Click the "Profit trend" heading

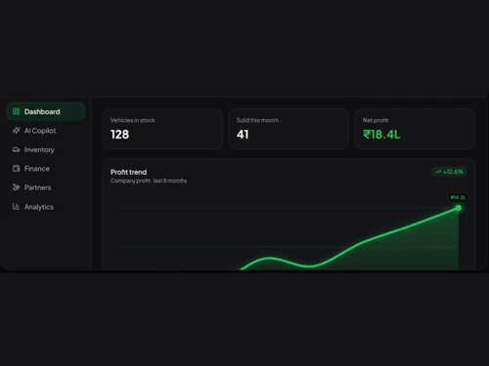(x=128, y=172)
